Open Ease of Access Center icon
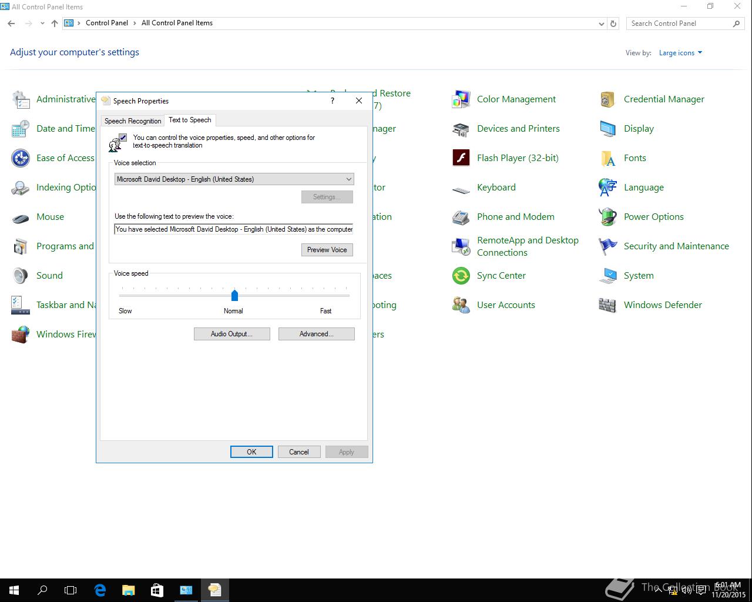 tap(21, 158)
